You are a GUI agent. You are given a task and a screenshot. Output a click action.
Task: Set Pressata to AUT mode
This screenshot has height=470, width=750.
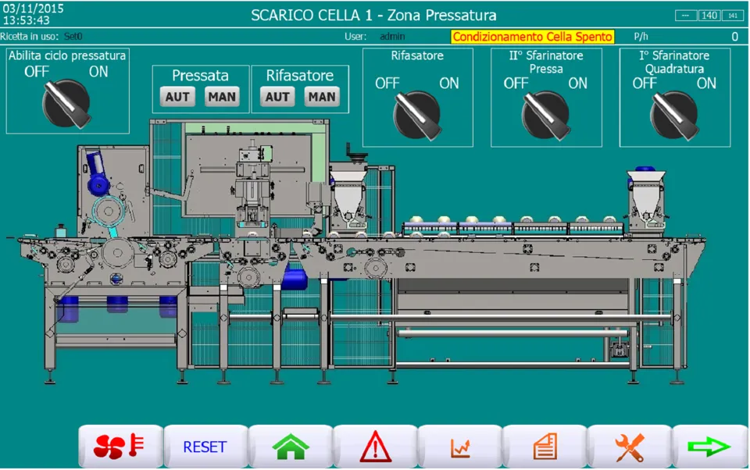pos(177,97)
